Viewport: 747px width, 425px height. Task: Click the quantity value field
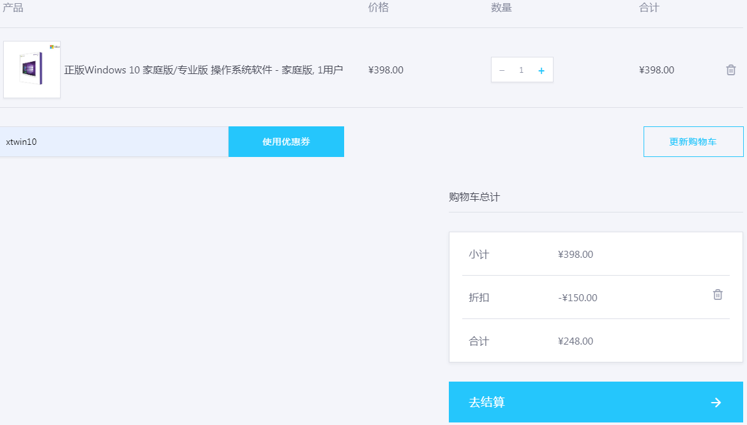521,70
